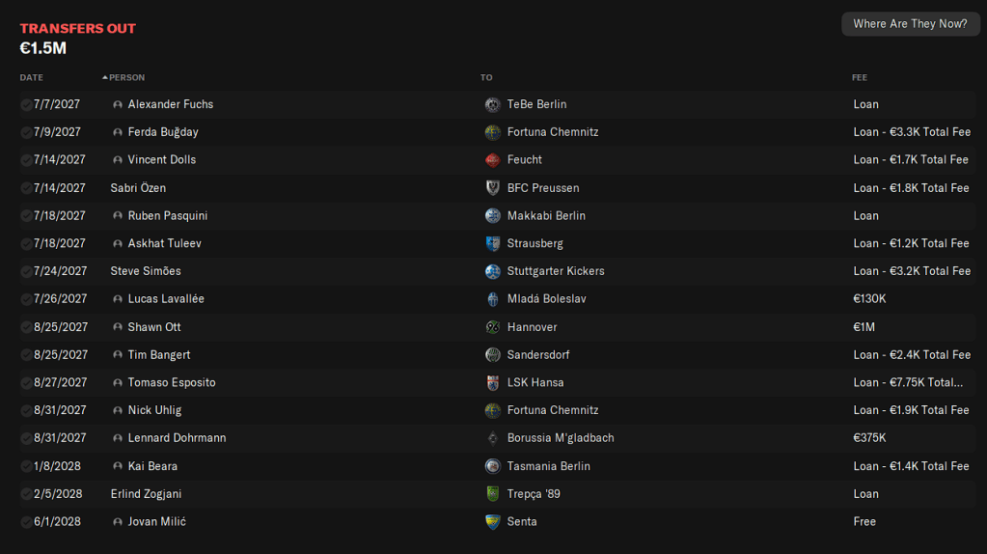The height and width of the screenshot is (554, 987).
Task: Click the Stuttgarter Kickers club logo
Action: point(492,271)
